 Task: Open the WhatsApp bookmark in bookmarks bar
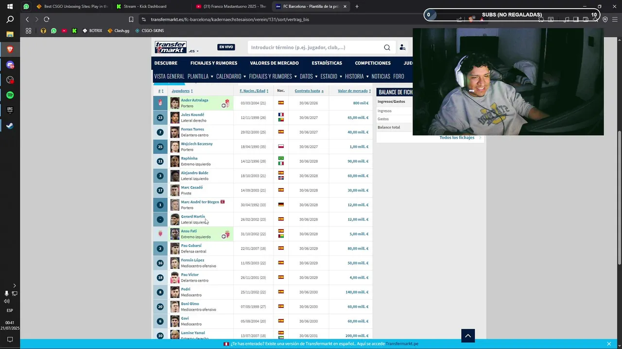click(53, 31)
